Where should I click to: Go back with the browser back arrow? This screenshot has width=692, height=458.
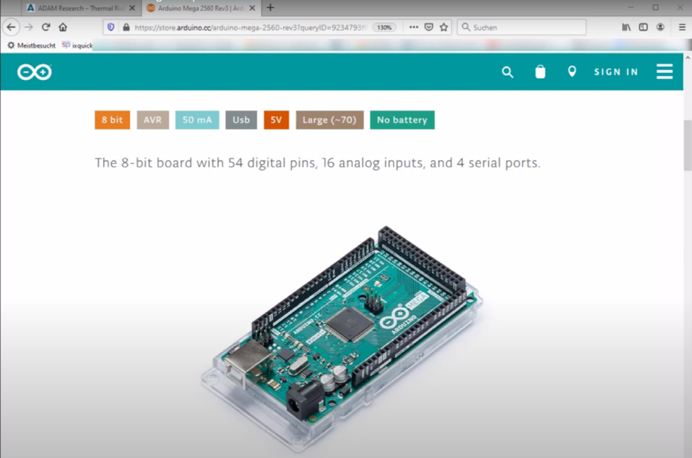11,28
